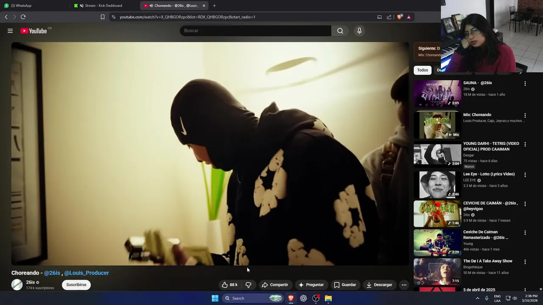Image resolution: width=543 pixels, height=305 pixels.
Task: Reload the page
Action: tap(23, 17)
